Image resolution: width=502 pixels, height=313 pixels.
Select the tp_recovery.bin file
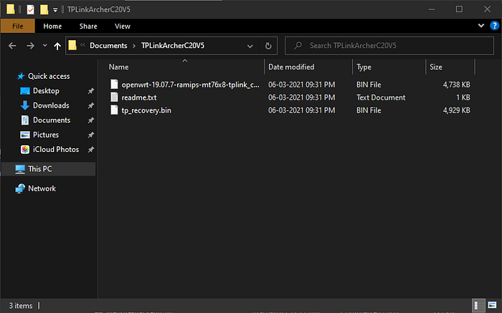[146, 110]
